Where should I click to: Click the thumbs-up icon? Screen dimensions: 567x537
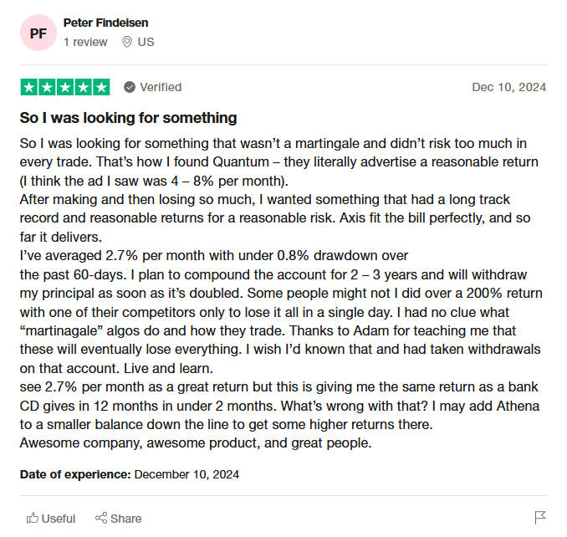click(33, 519)
